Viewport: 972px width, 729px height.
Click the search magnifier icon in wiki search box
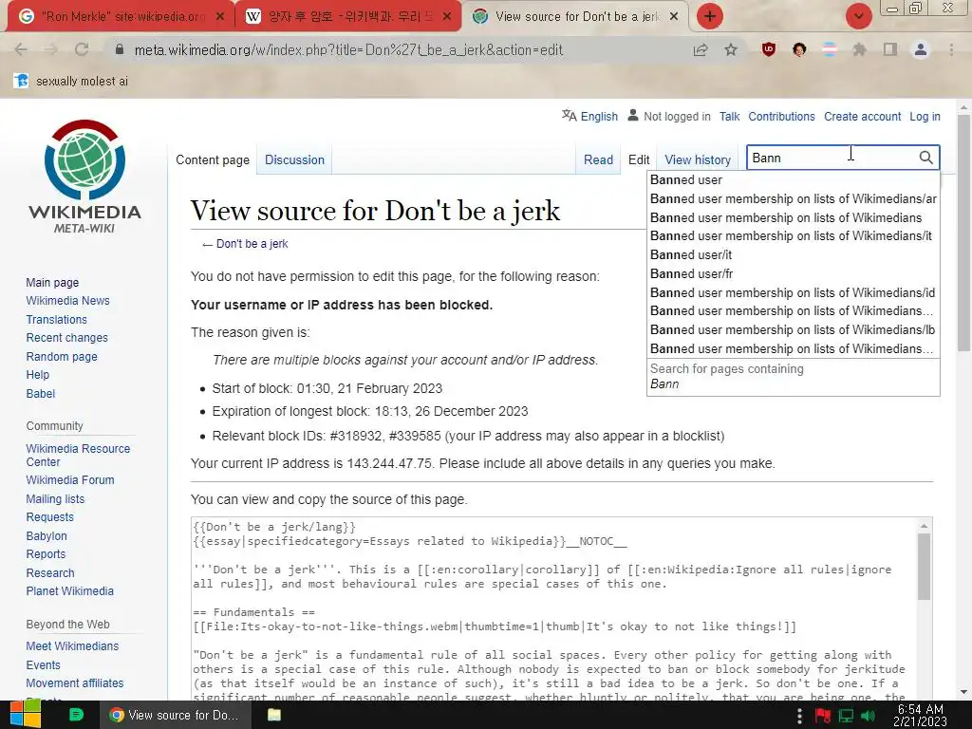coord(925,158)
